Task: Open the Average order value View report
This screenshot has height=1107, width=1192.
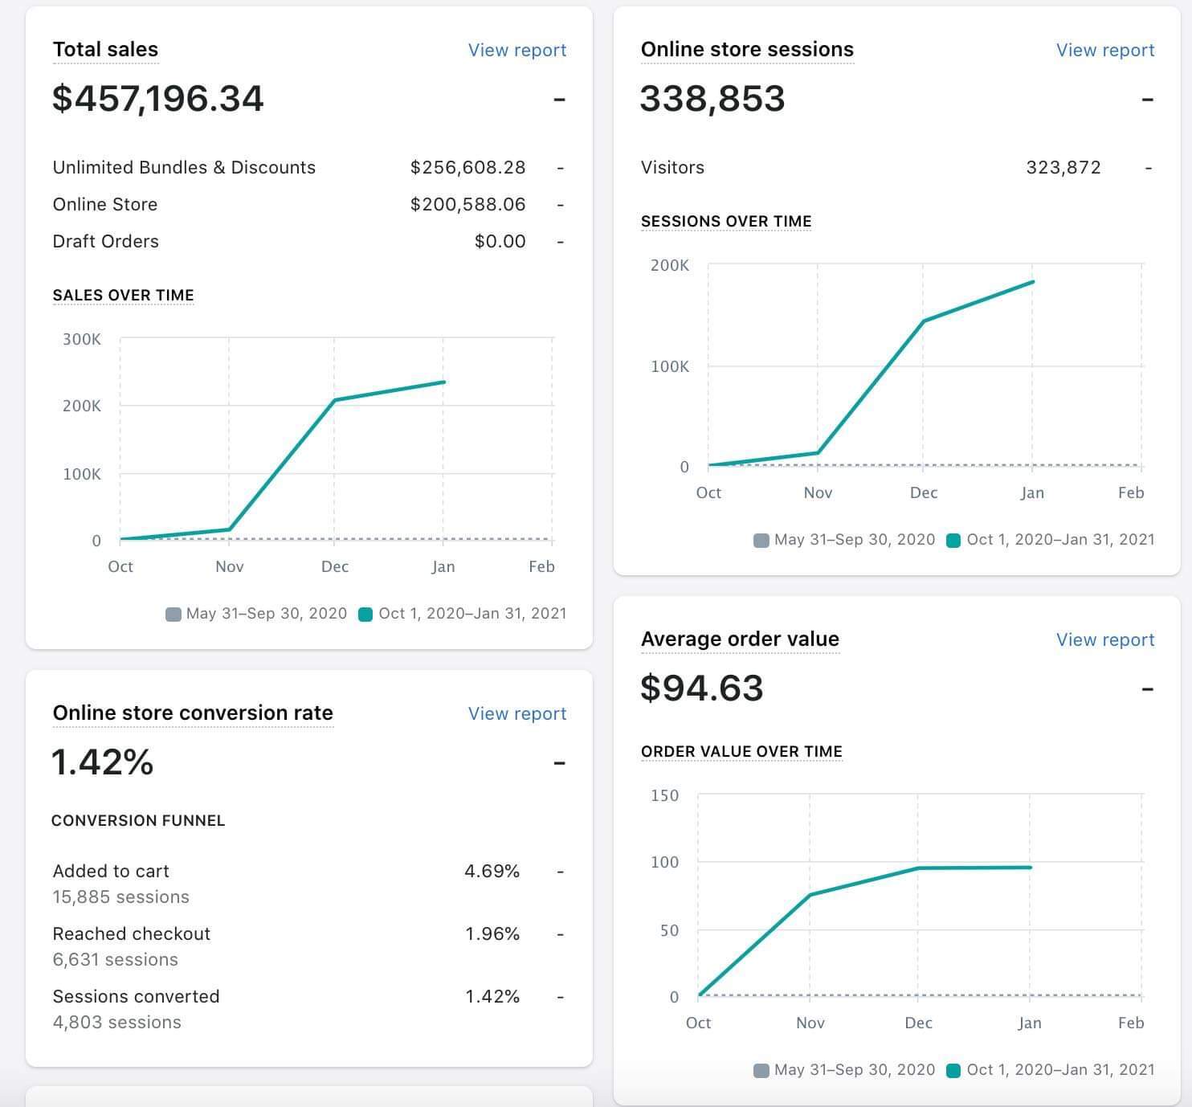Action: (1104, 639)
